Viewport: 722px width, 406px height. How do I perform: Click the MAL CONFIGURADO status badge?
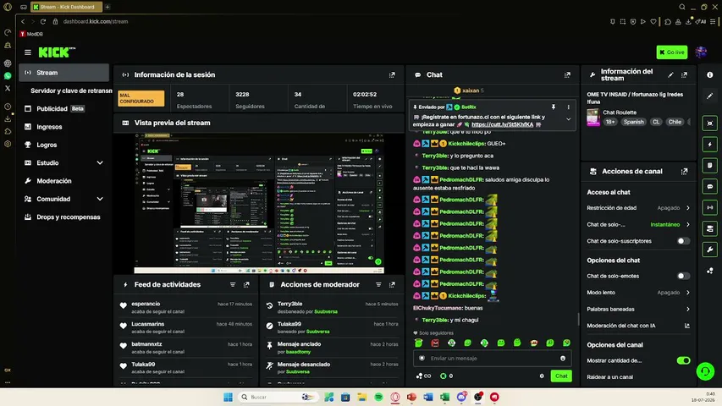[x=141, y=98]
